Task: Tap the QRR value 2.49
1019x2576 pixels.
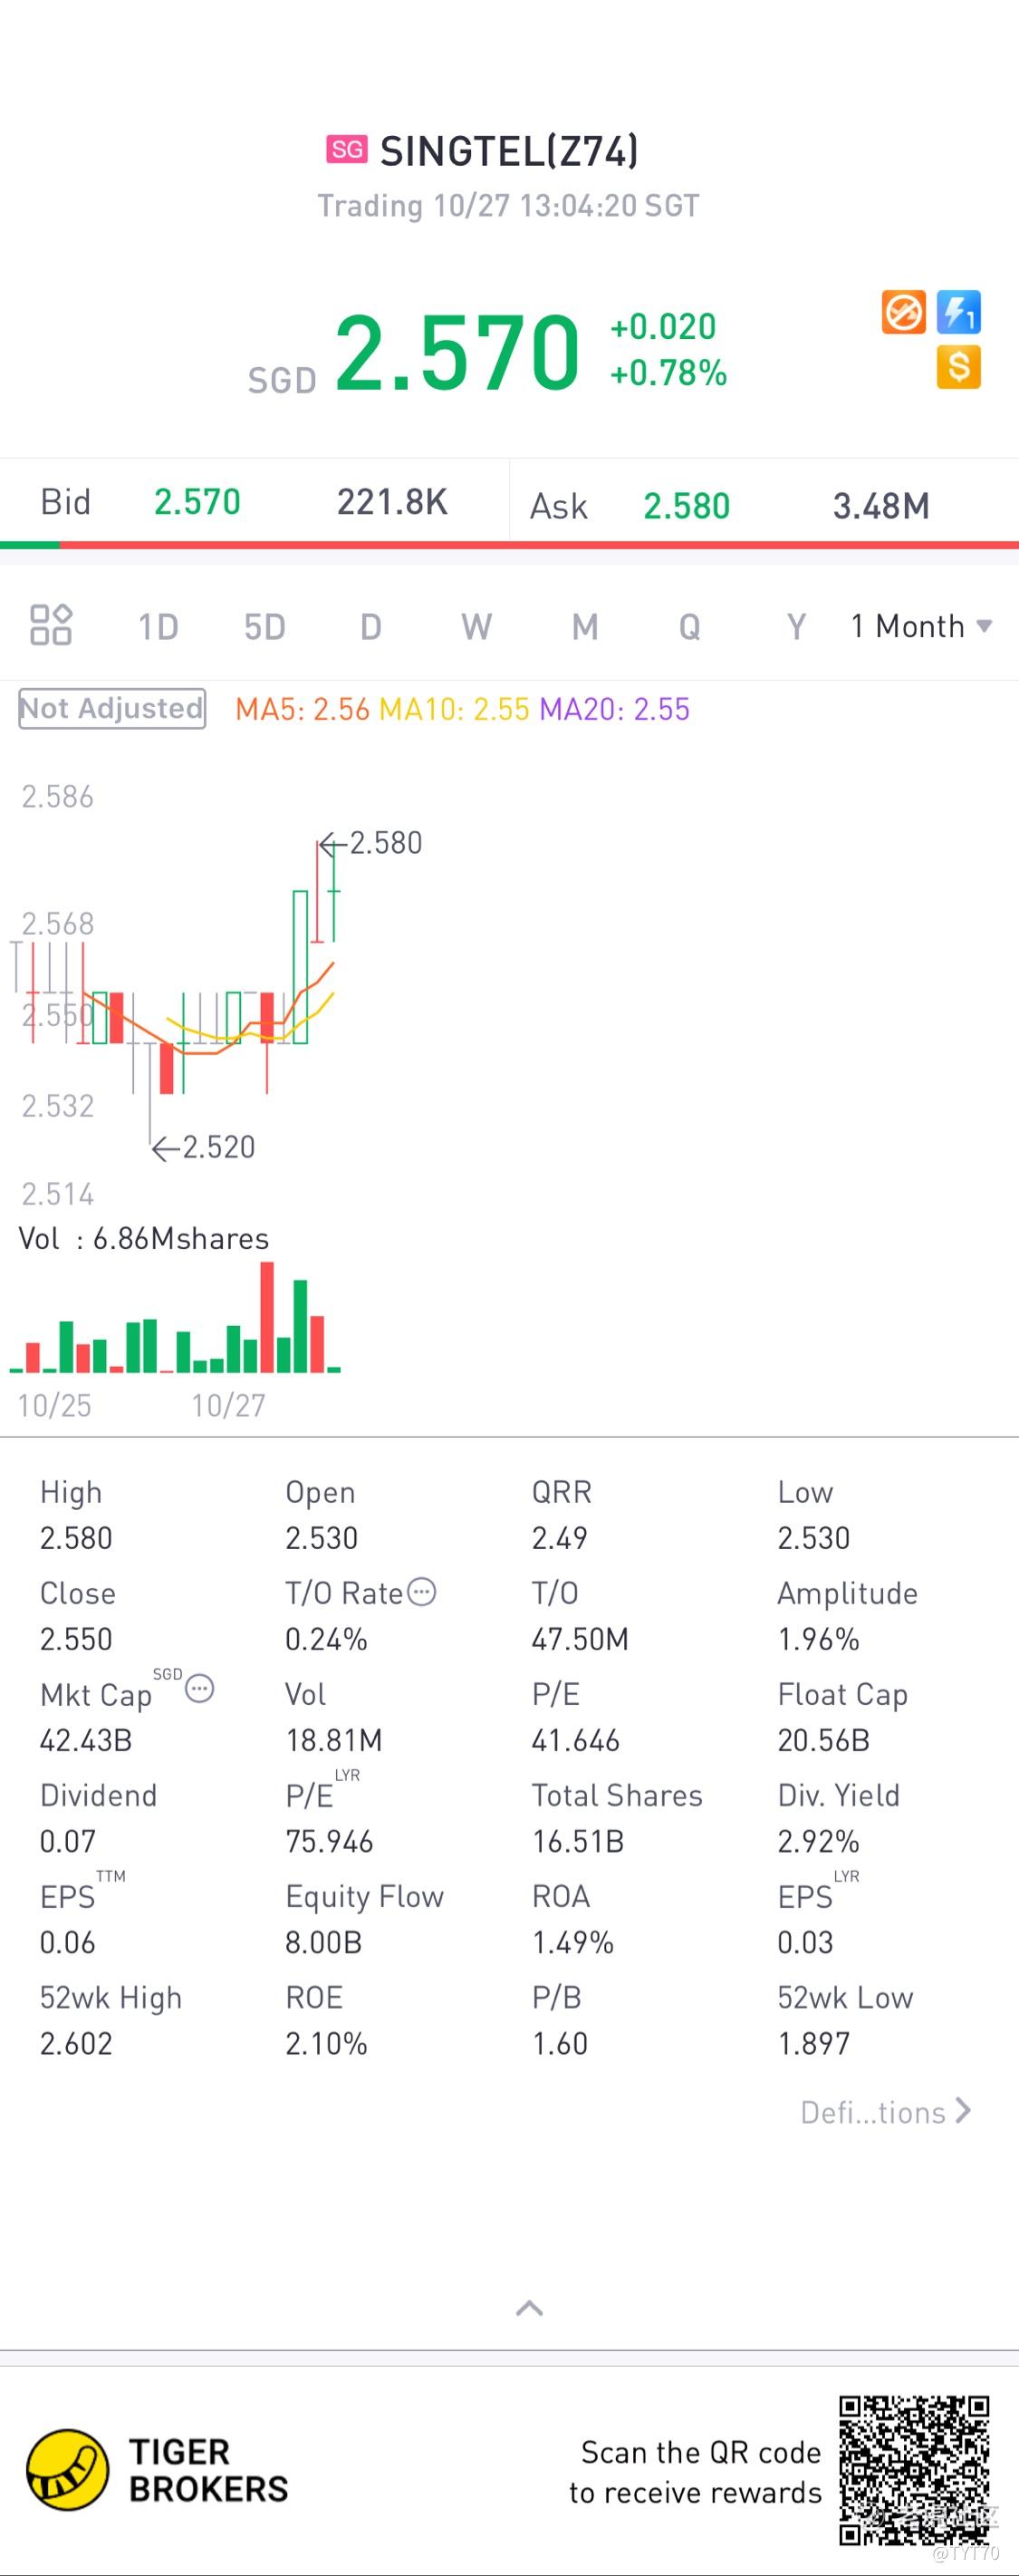Action: coord(560,1538)
